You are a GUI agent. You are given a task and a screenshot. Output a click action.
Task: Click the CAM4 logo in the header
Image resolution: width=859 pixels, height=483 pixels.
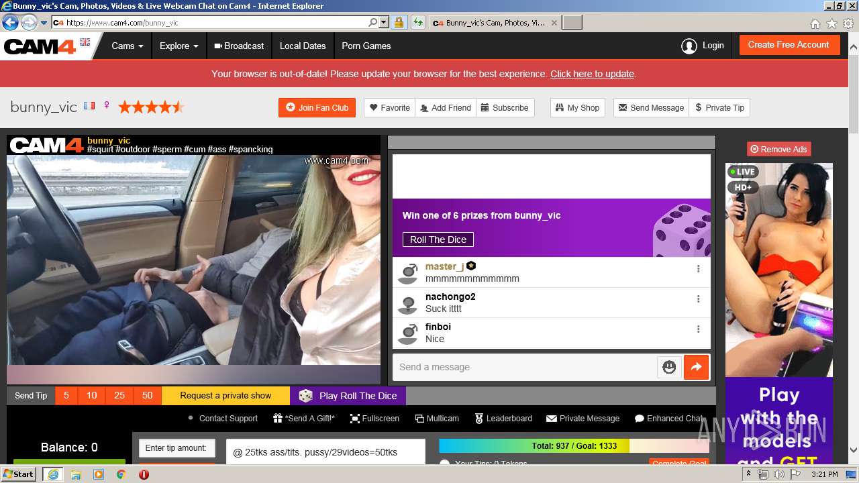coord(40,46)
